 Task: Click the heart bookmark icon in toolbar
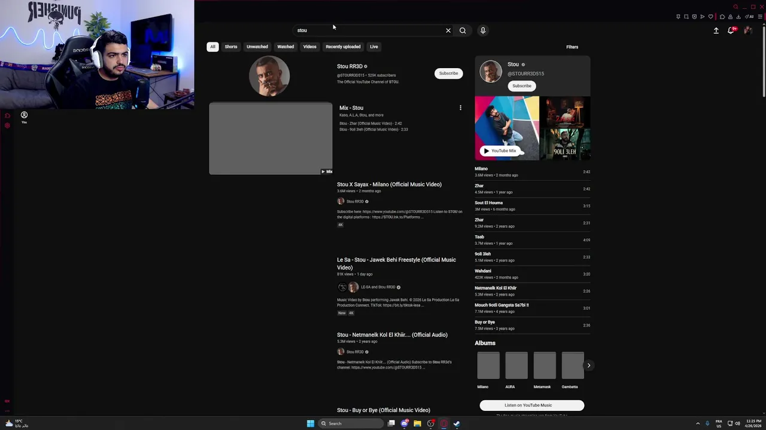coord(710,17)
